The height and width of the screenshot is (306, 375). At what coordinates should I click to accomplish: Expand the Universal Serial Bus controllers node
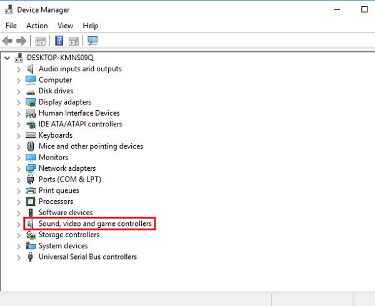(18, 257)
